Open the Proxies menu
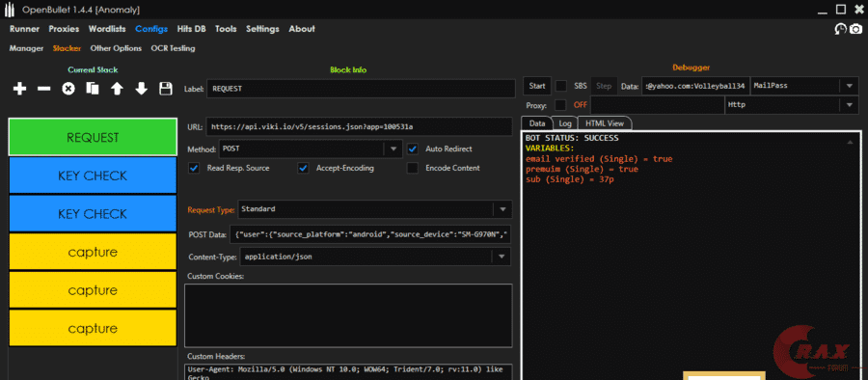The width and height of the screenshot is (868, 380). (x=64, y=29)
